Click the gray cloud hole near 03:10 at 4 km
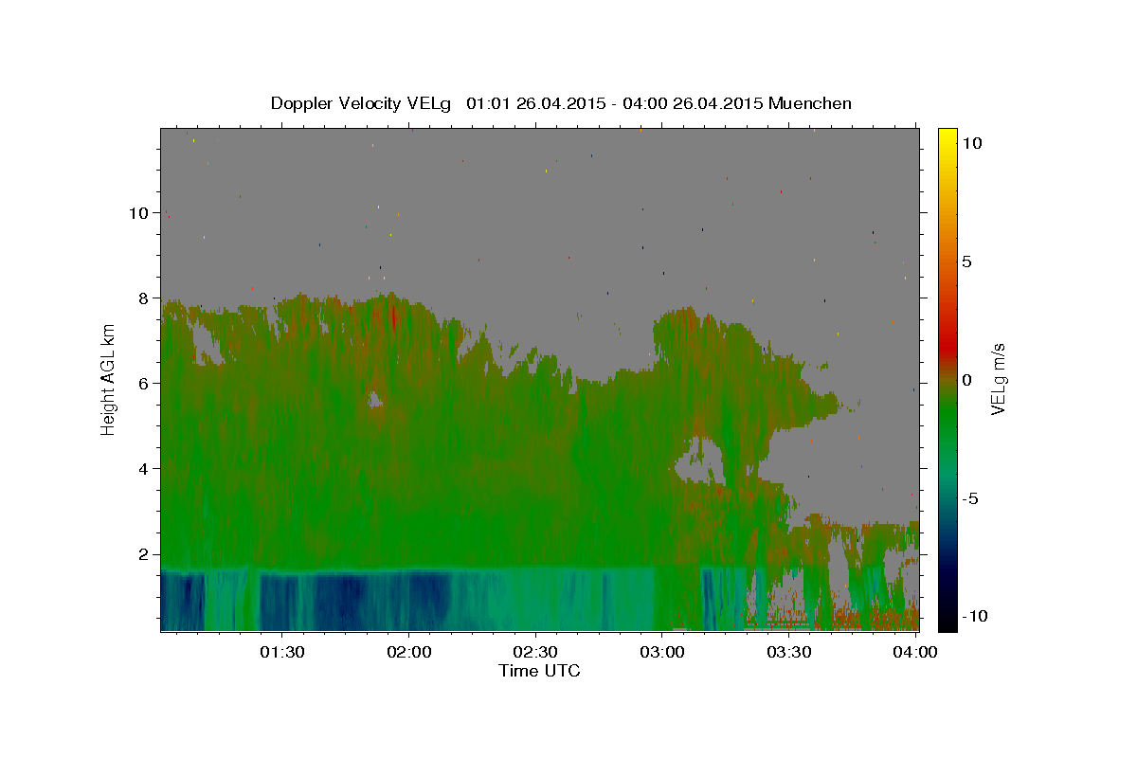The image size is (1137, 758). pos(701,461)
